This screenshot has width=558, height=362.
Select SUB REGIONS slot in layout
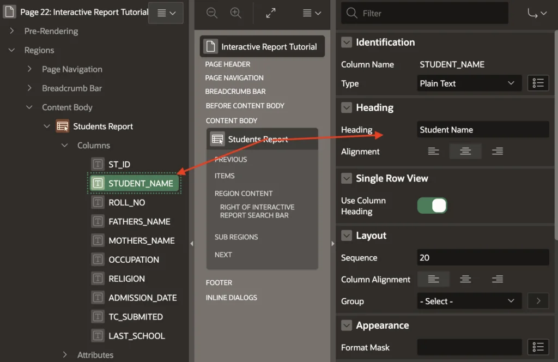click(x=236, y=237)
